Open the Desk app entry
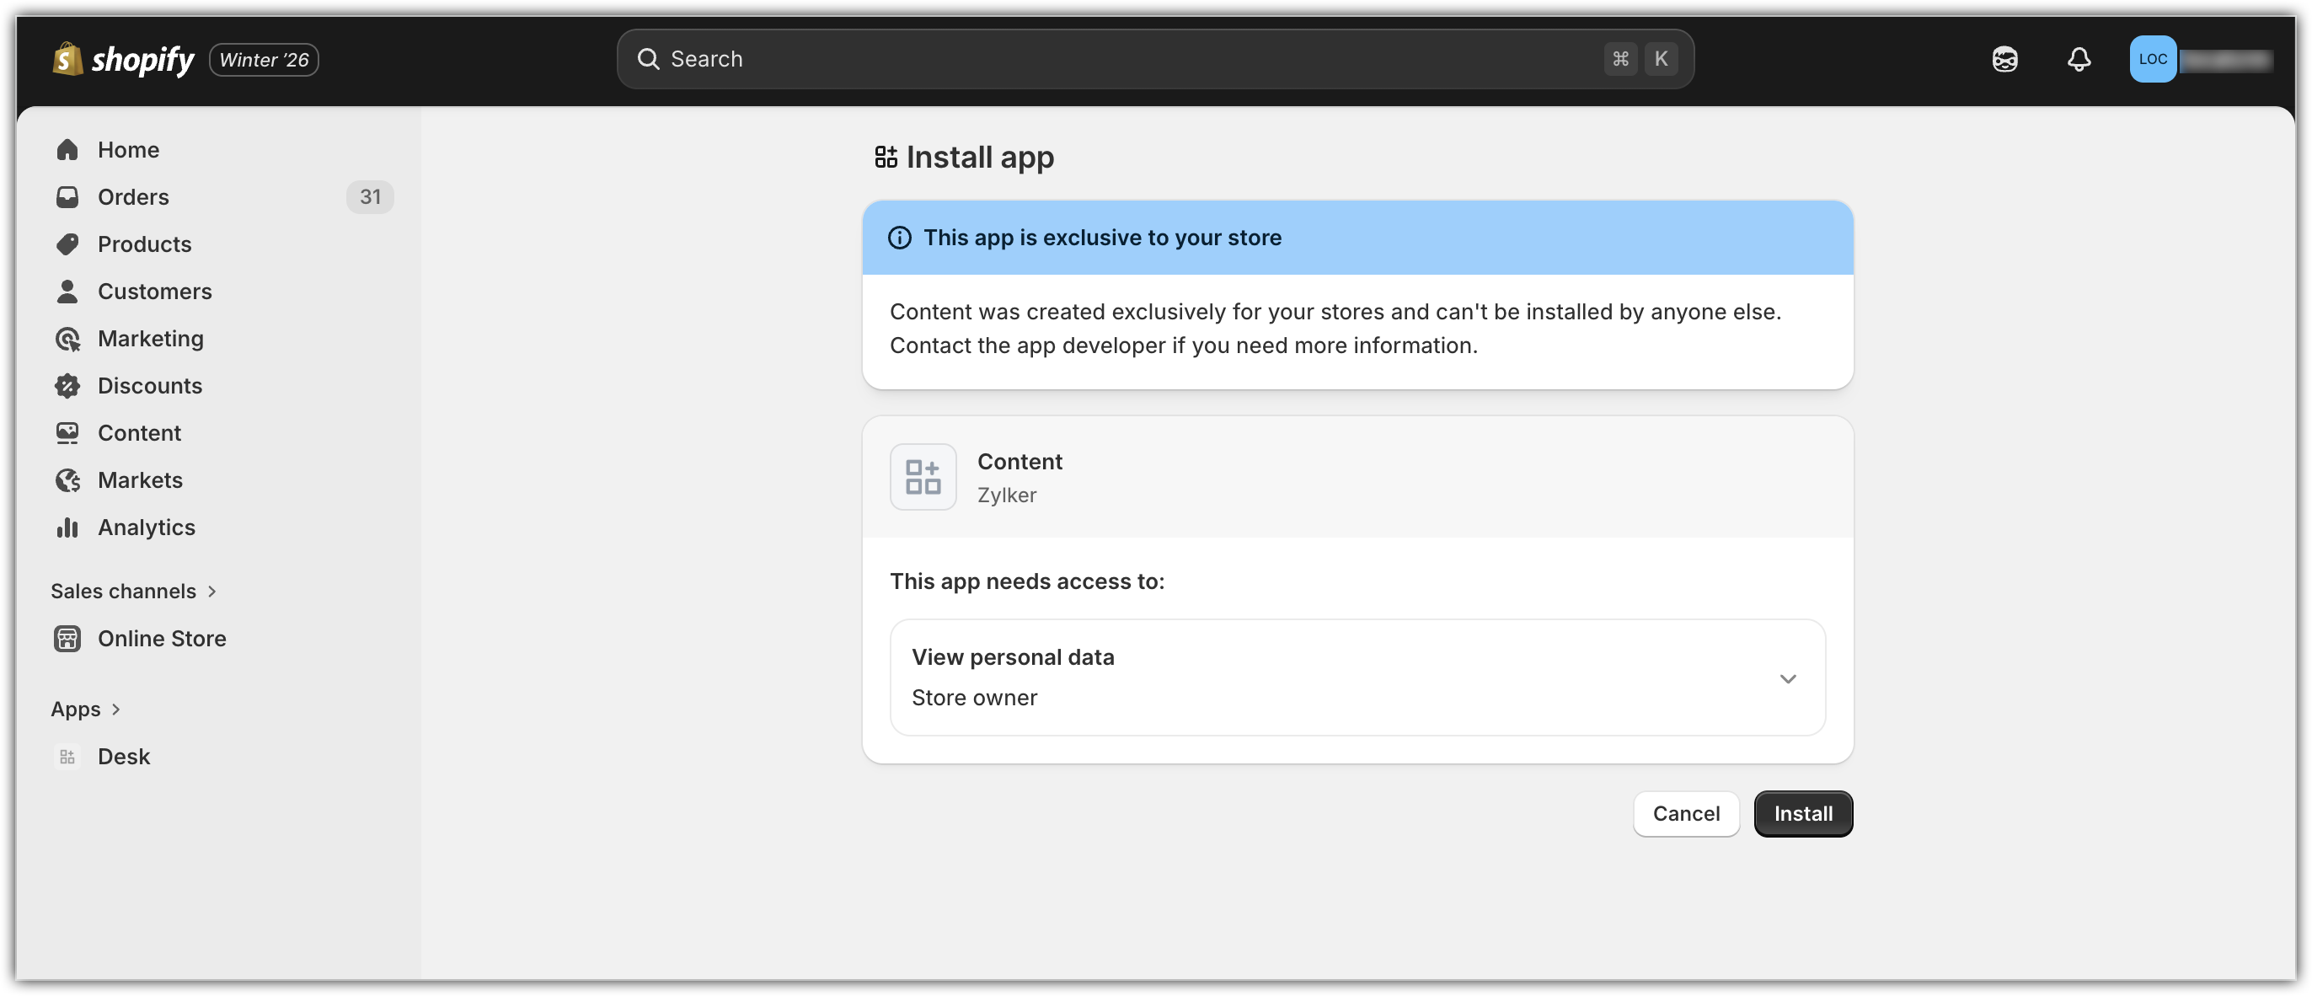Image resolution: width=2312 pixels, height=996 pixels. click(123, 757)
